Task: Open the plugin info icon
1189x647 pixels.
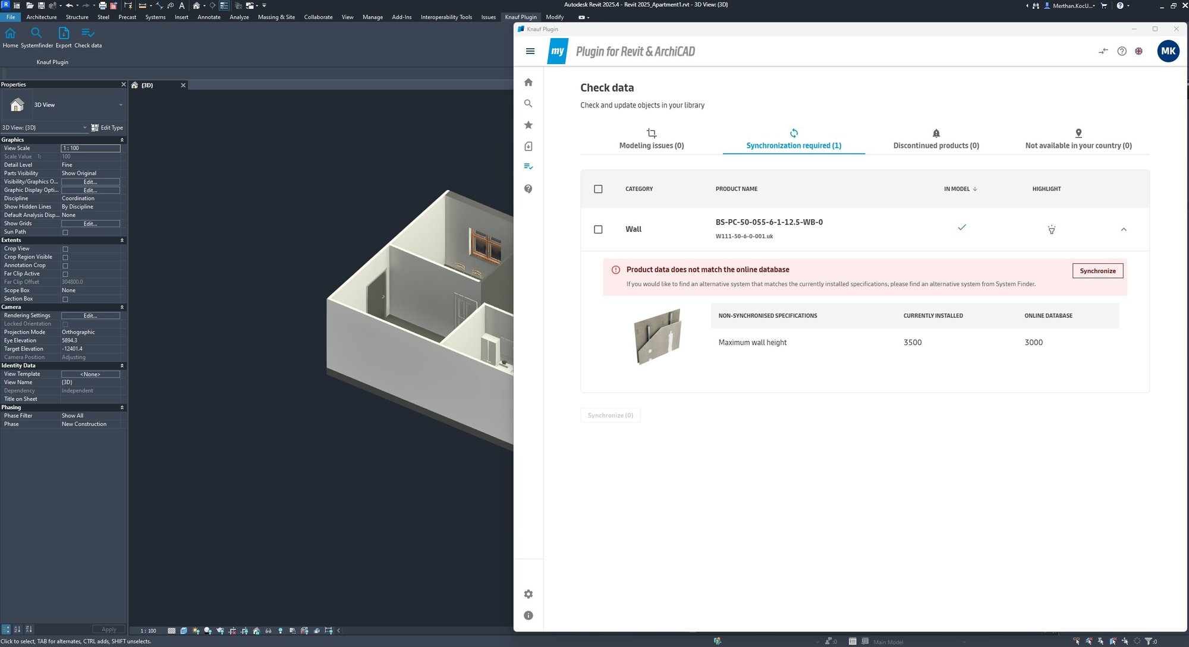Action: tap(529, 616)
